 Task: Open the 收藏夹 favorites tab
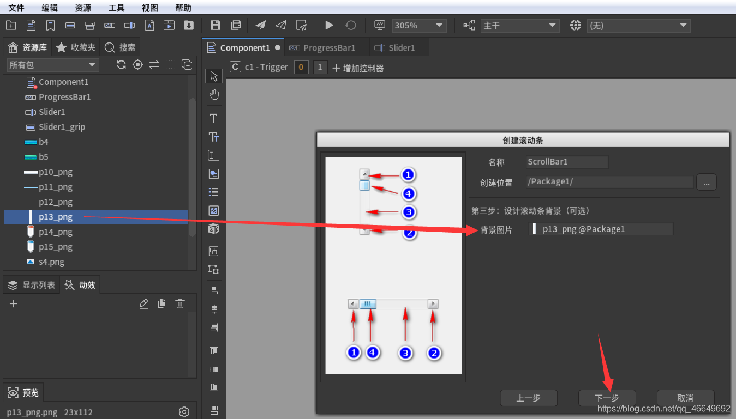click(x=76, y=47)
